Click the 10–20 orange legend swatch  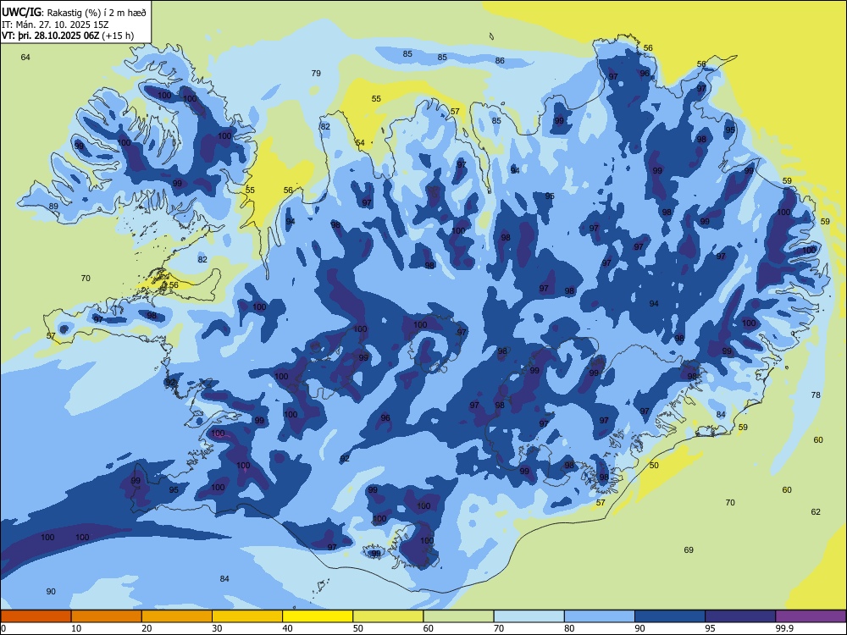click(107, 616)
